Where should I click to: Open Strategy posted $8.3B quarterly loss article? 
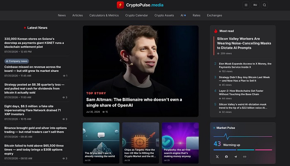[34, 88]
